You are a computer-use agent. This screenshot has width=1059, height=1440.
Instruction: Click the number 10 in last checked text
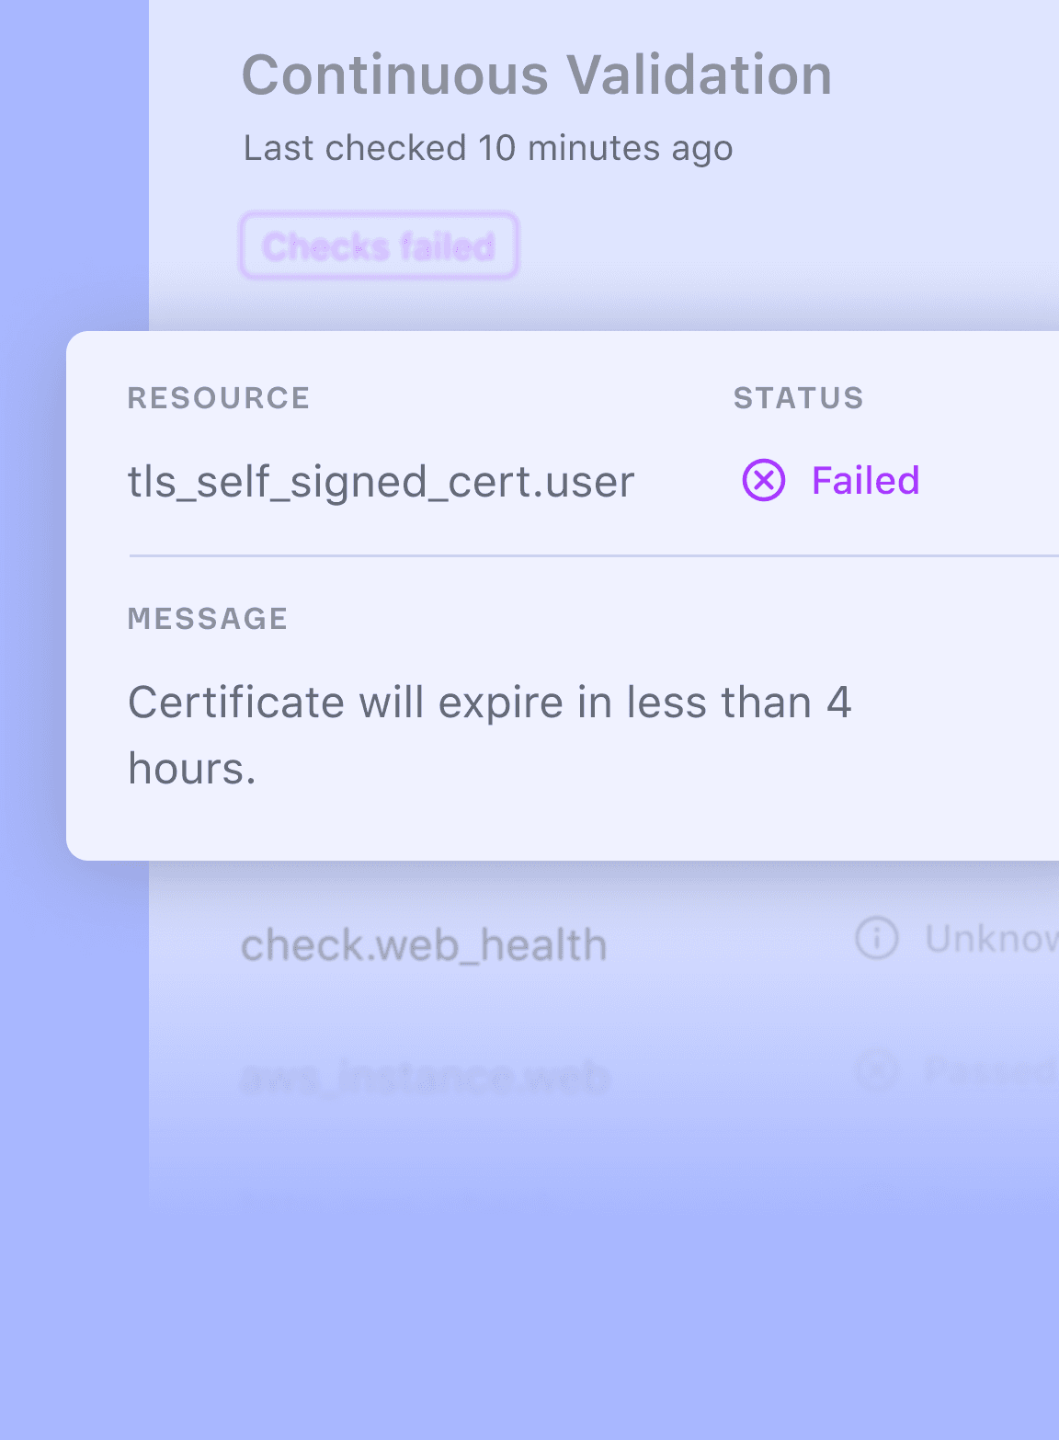tap(496, 148)
